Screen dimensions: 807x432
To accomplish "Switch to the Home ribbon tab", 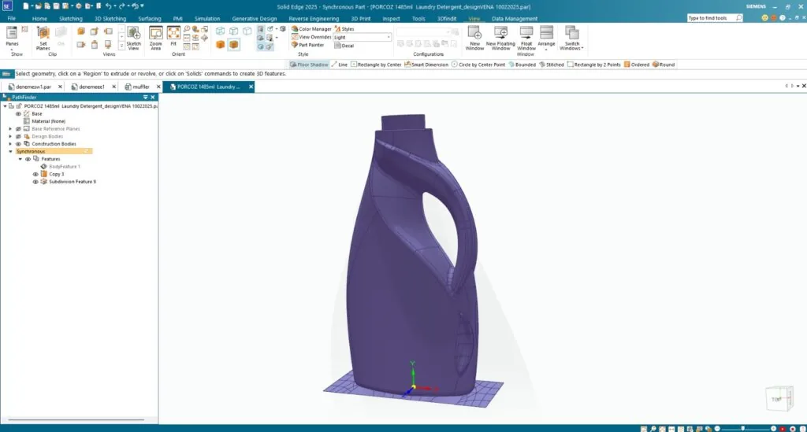I will (x=39, y=19).
